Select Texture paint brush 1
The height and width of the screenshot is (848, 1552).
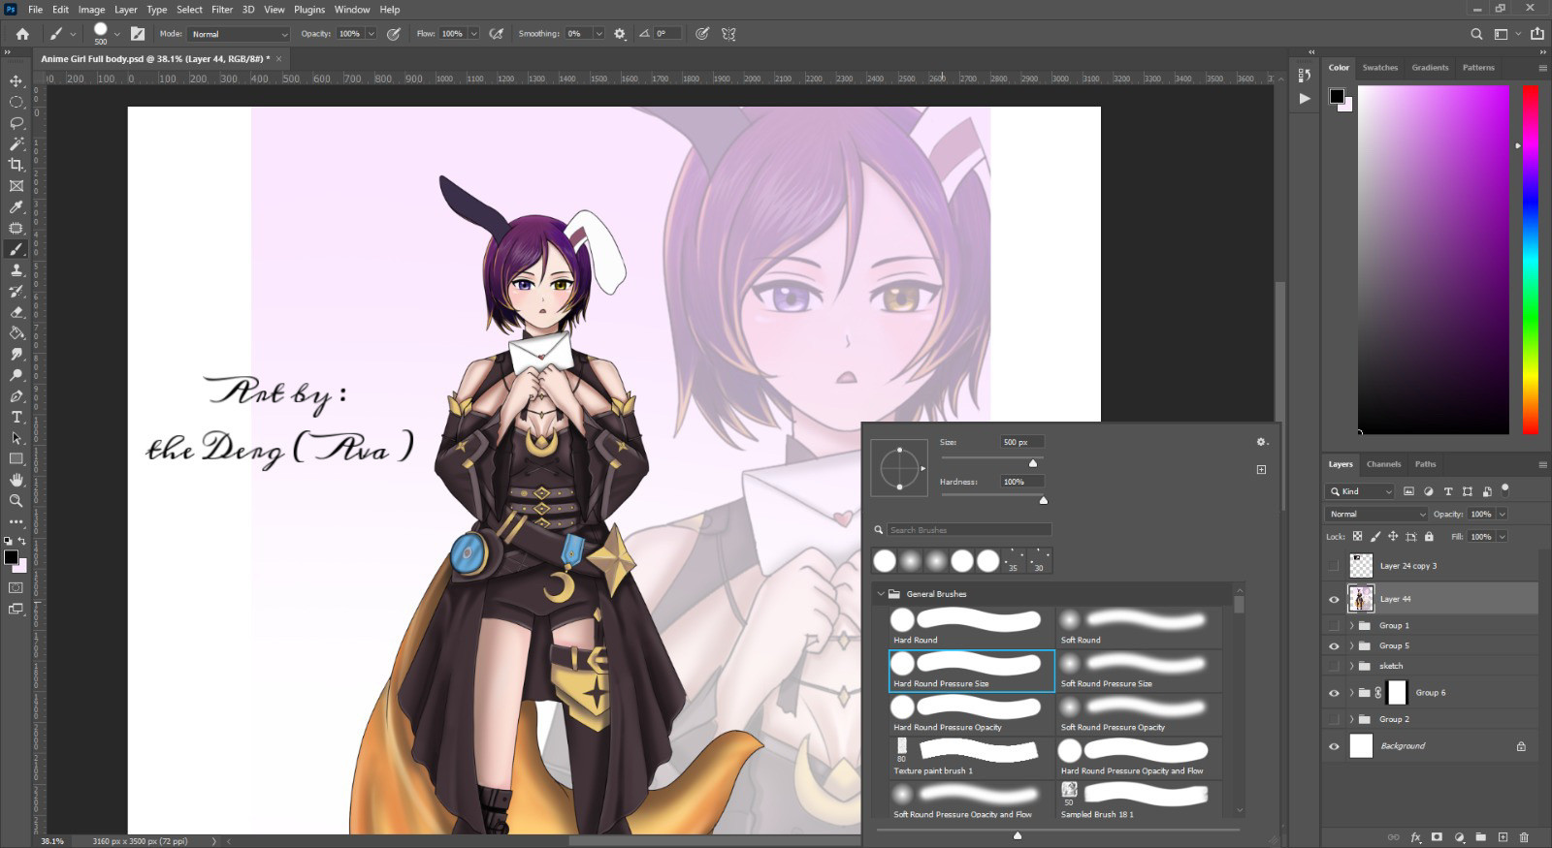tap(971, 757)
